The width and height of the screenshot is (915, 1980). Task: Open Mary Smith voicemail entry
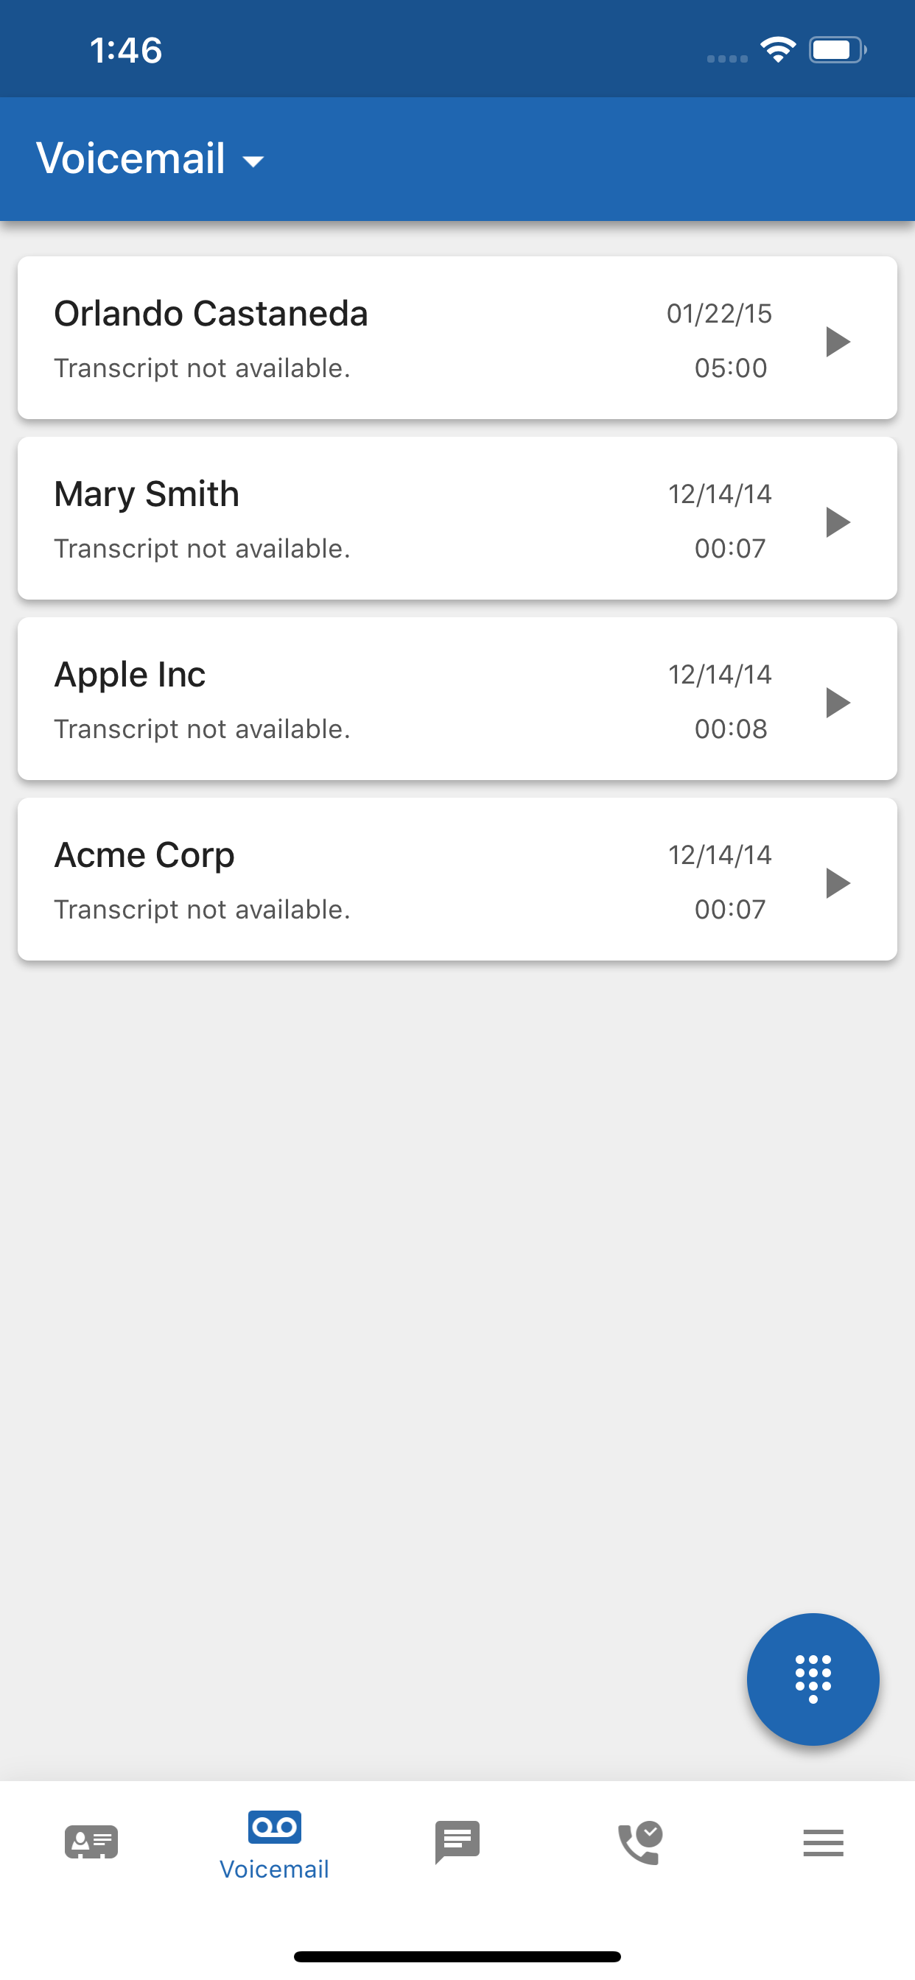(x=458, y=518)
